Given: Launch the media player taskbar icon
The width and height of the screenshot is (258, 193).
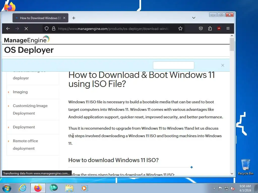Looking at the screenshot, I should pyautogui.click(x=85, y=188).
